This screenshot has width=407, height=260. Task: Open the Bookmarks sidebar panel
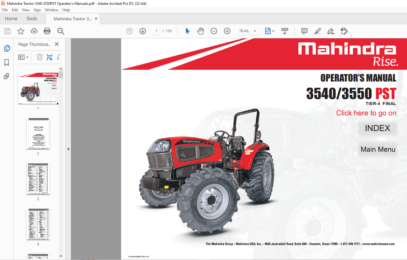[7, 63]
